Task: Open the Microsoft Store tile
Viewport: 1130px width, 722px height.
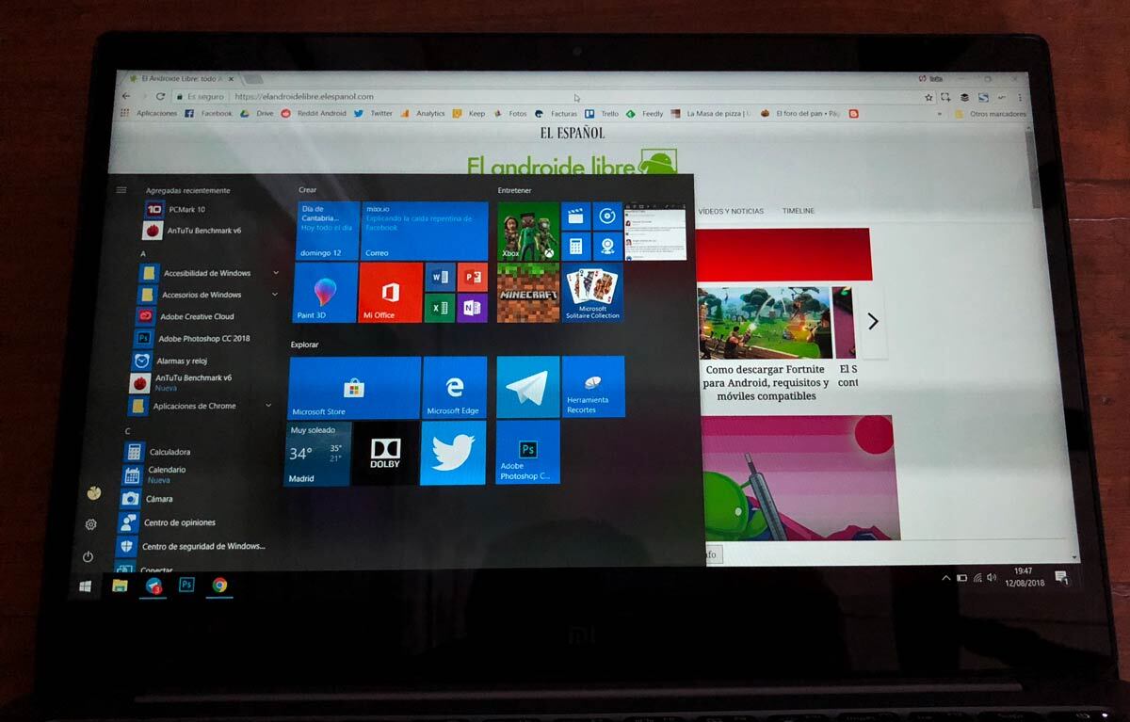Action: (x=354, y=387)
